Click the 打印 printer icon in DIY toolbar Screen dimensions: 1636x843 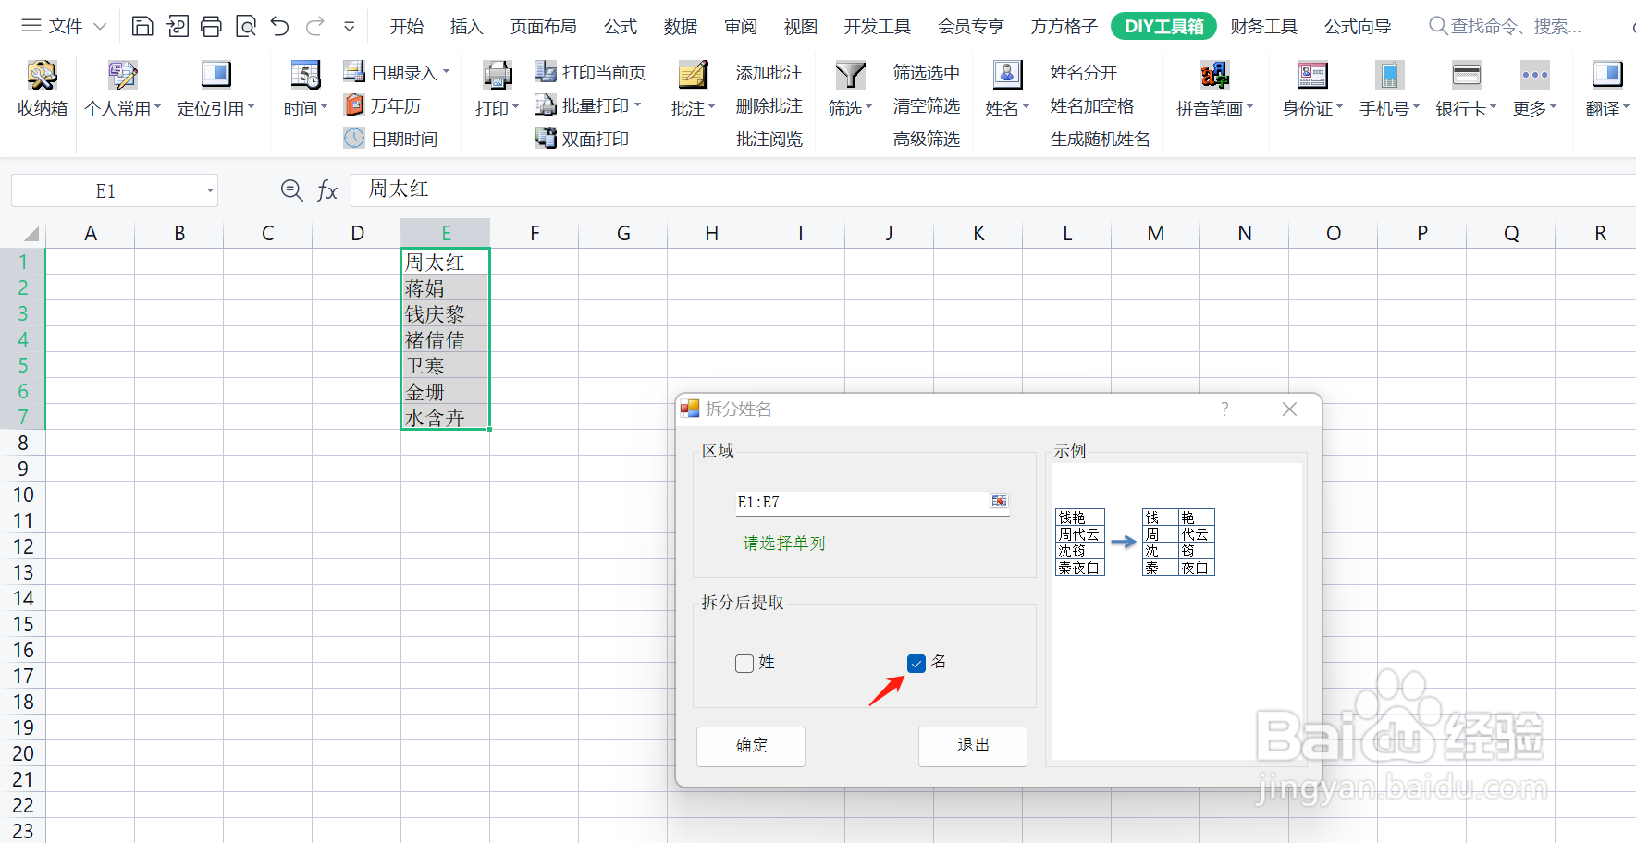[x=498, y=75]
